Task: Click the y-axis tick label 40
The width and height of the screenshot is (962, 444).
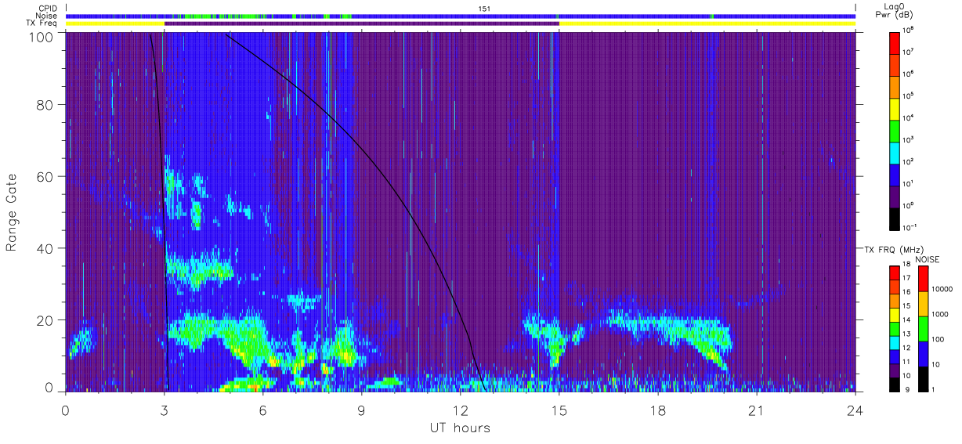Action: [x=45, y=248]
